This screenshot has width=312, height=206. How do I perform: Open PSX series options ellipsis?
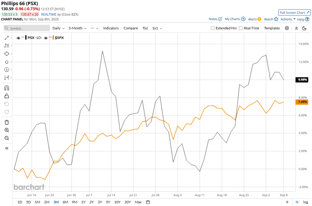(23, 37)
